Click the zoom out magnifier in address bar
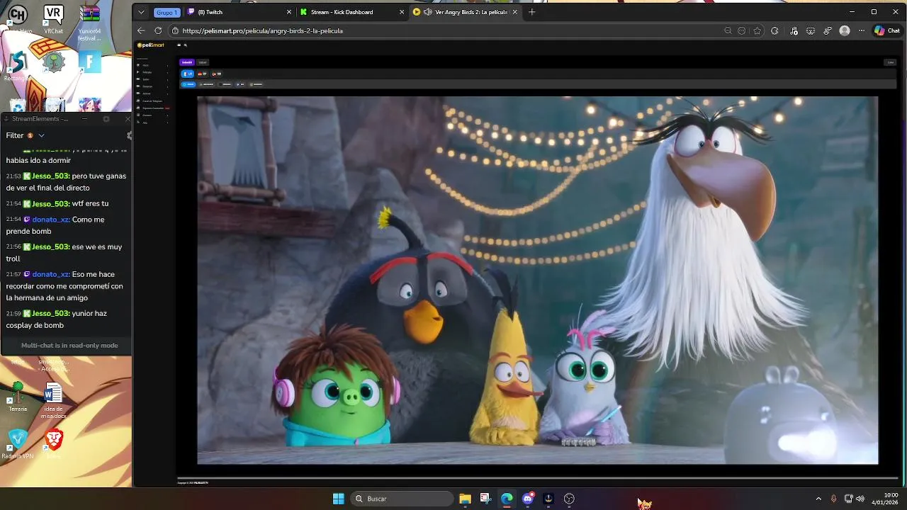The width and height of the screenshot is (907, 510). (728, 30)
